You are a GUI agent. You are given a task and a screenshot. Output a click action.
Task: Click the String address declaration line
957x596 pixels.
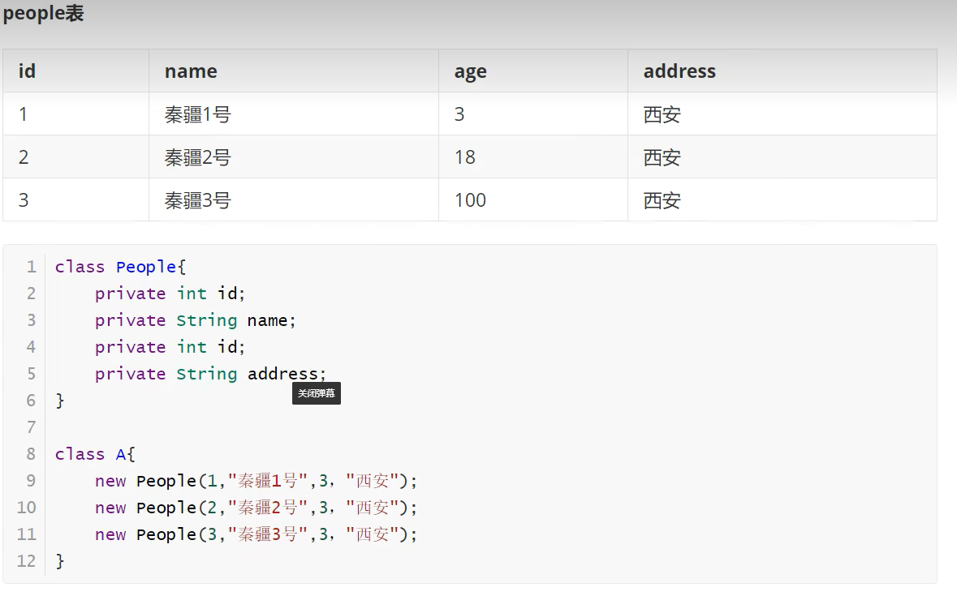point(210,374)
